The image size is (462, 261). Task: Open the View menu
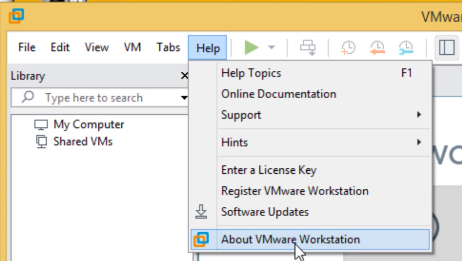coord(97,47)
